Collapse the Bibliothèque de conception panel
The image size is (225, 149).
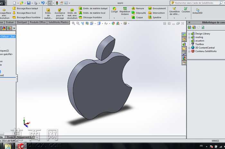click(x=189, y=22)
